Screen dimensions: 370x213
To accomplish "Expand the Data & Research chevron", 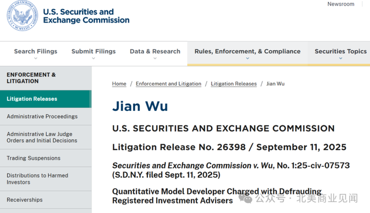I will pos(155,58).
